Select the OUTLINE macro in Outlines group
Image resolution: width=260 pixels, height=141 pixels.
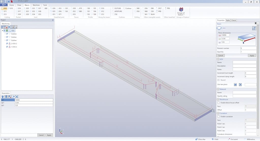(x=117, y=8)
